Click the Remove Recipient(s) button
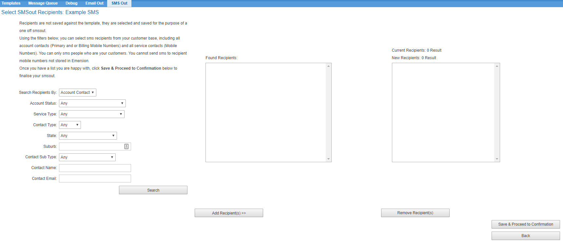The image size is (563, 241). (415, 213)
